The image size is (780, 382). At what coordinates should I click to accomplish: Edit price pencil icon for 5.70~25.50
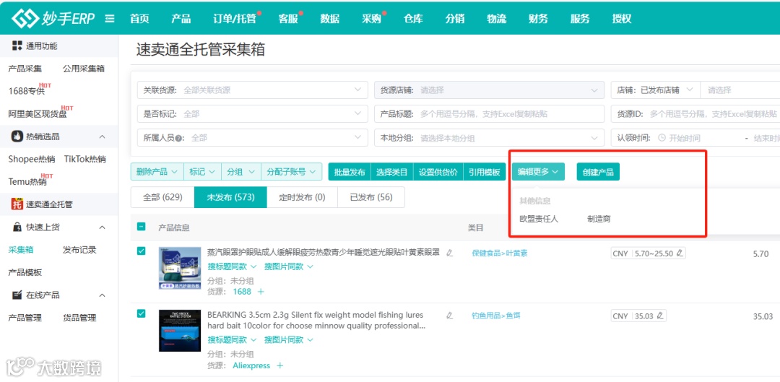tap(680, 253)
